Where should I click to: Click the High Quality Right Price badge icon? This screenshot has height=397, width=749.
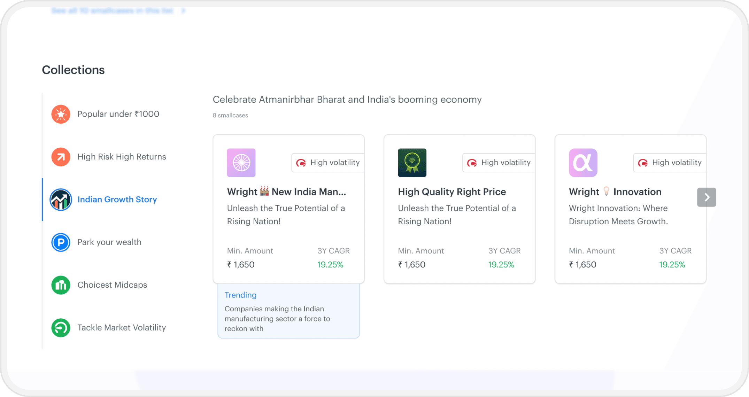[x=412, y=163]
